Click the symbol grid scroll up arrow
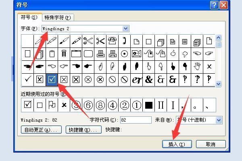242x161 pixels. (219, 37)
